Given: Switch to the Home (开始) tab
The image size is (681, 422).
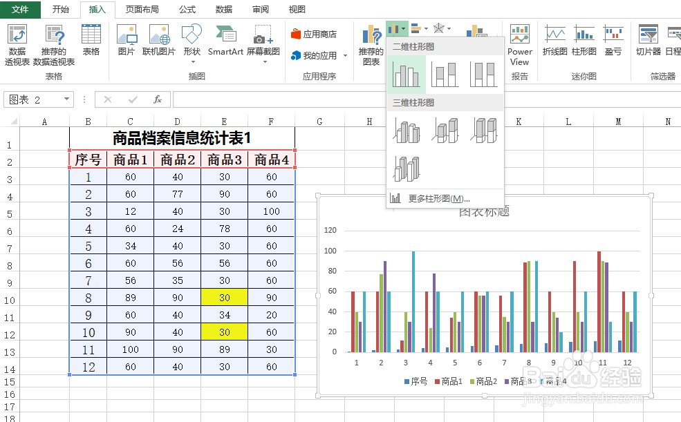Looking at the screenshot, I should [60, 9].
